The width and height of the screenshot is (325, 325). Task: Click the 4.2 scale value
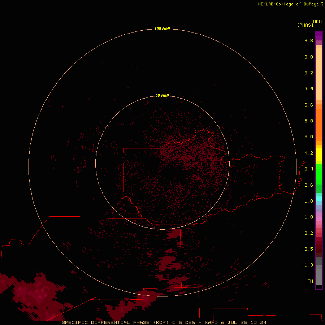click(x=309, y=153)
